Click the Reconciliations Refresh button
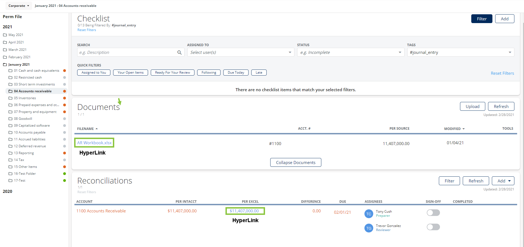Image resolution: width=524 pixels, height=247 pixels. click(x=476, y=181)
